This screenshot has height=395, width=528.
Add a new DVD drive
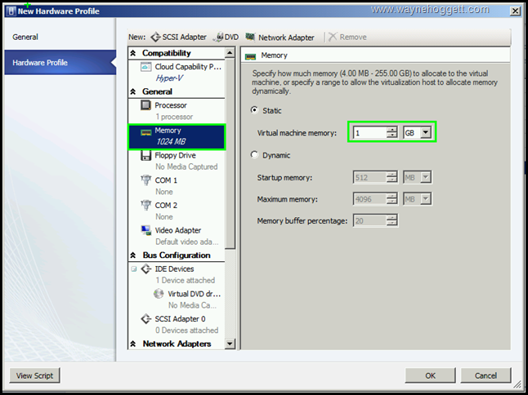[x=226, y=37]
